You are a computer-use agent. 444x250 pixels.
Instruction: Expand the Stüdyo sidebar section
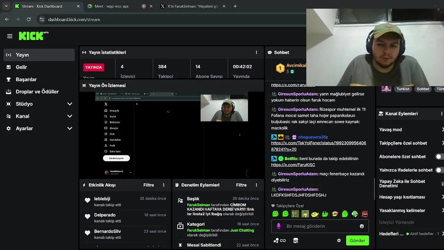pos(70,104)
